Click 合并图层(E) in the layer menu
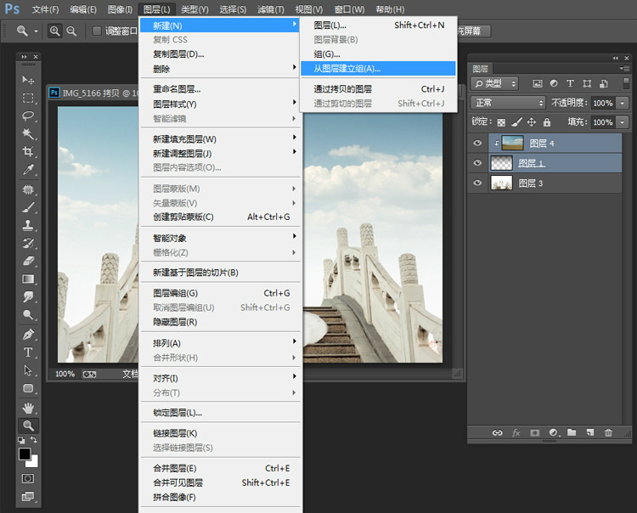The width and height of the screenshot is (637, 513). pyautogui.click(x=175, y=468)
